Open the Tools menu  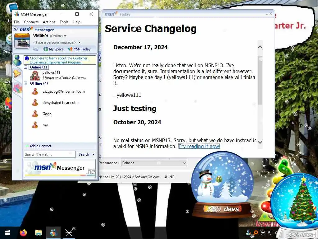tap(64, 22)
